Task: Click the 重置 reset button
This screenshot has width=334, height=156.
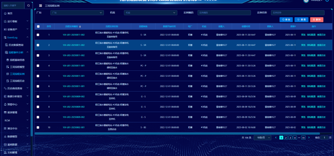Action: [302, 20]
